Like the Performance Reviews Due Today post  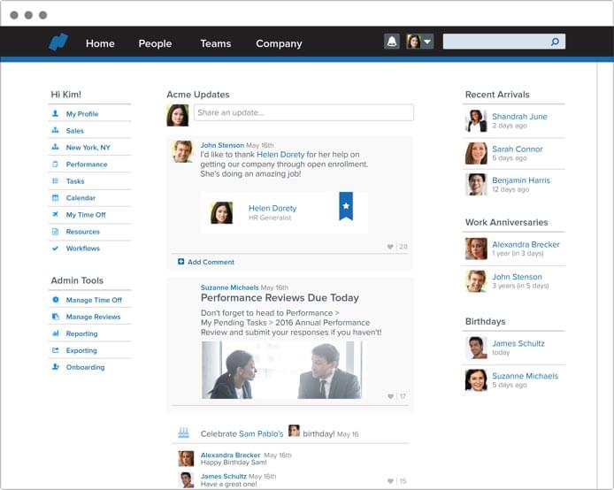click(x=390, y=396)
